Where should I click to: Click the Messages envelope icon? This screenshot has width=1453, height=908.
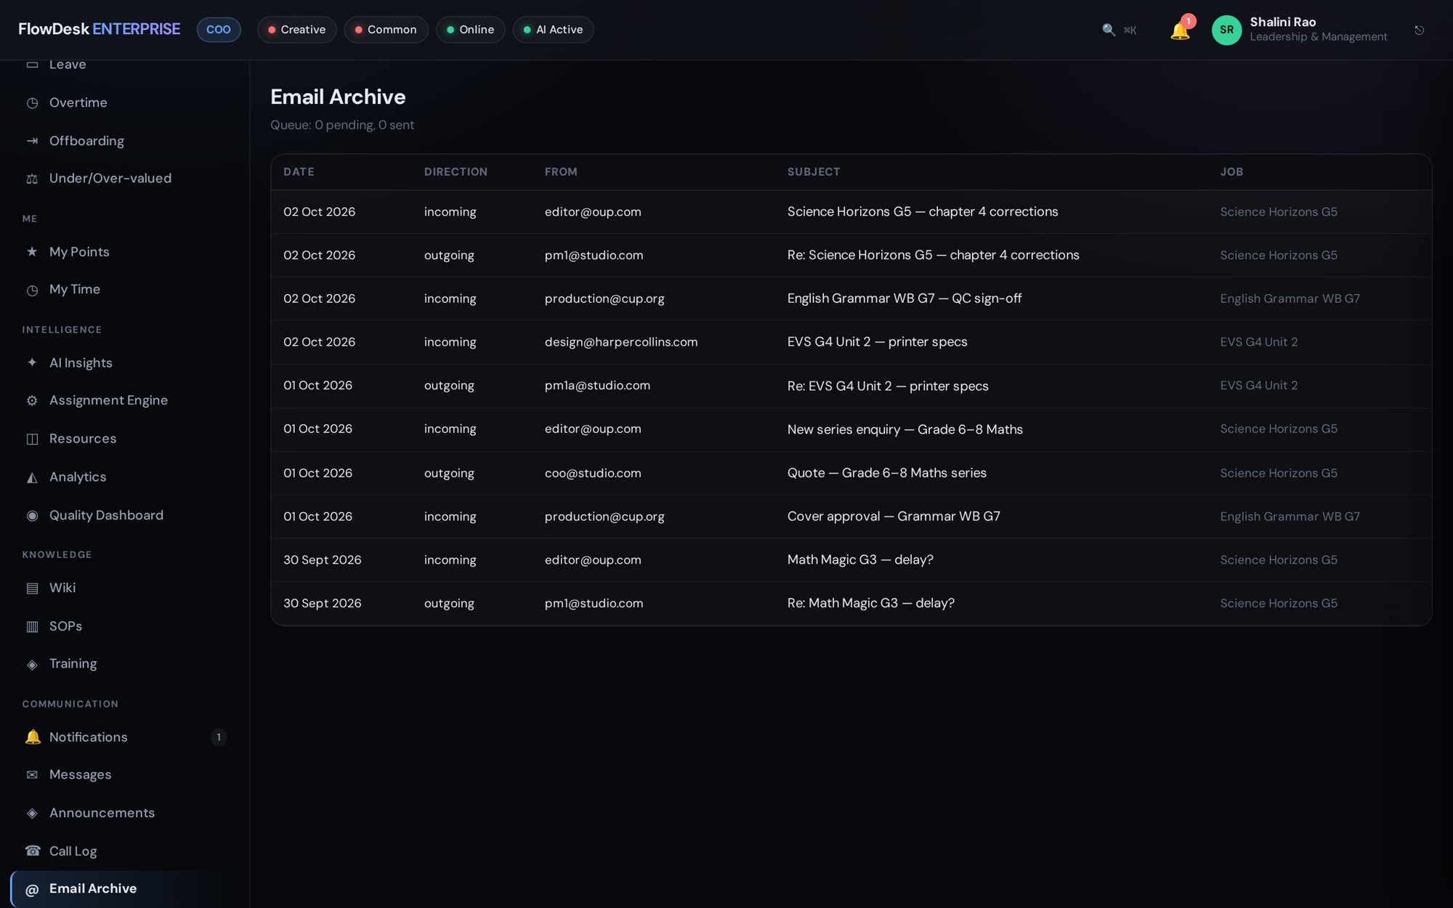(x=32, y=775)
